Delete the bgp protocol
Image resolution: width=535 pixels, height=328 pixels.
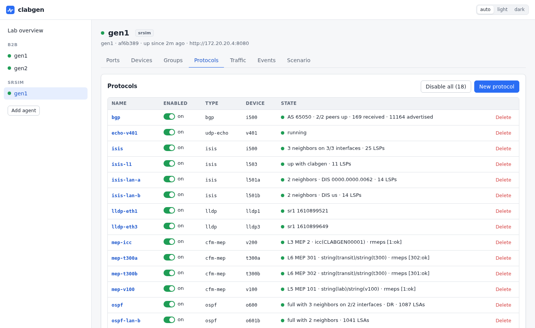coord(503,117)
